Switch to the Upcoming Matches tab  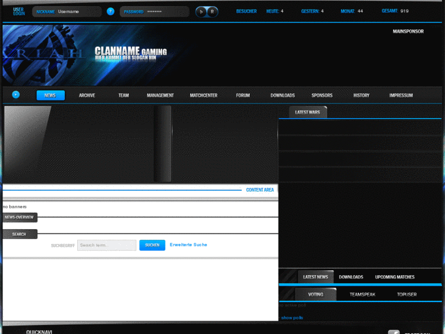[x=395, y=277]
